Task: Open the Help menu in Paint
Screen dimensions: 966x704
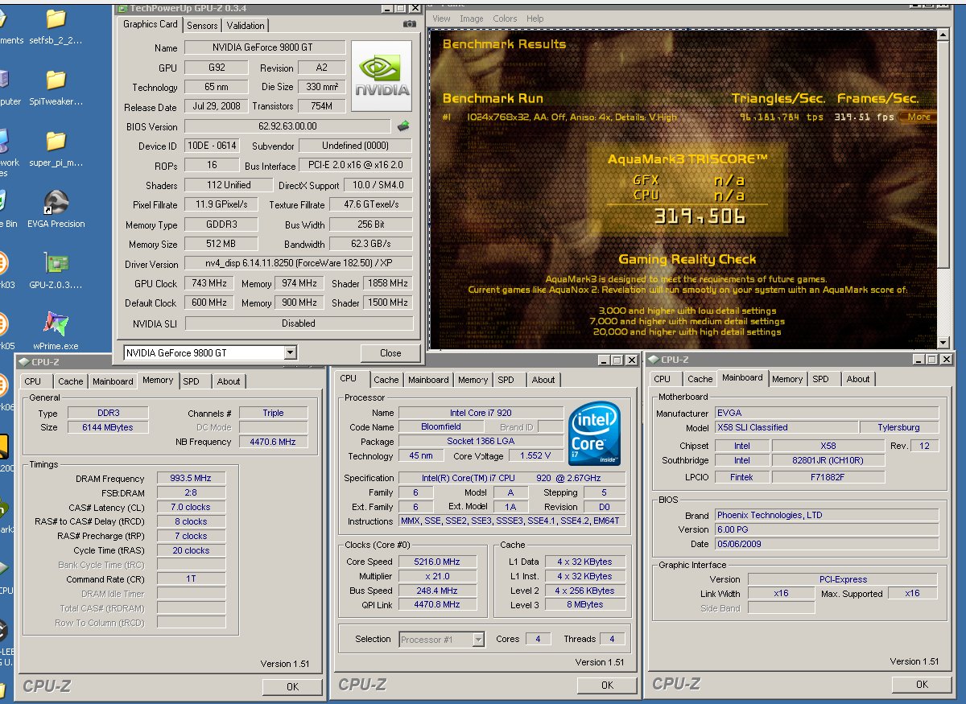Action: pyautogui.click(x=535, y=19)
